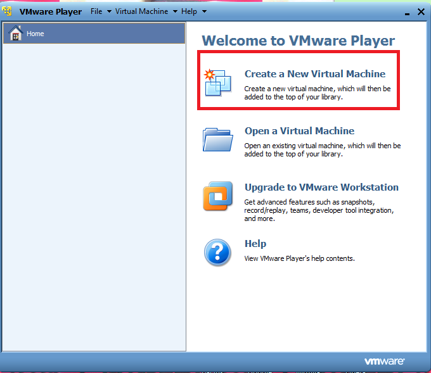Click the Create a New Virtual Machine icon
The height and width of the screenshot is (373, 431).
click(x=217, y=82)
